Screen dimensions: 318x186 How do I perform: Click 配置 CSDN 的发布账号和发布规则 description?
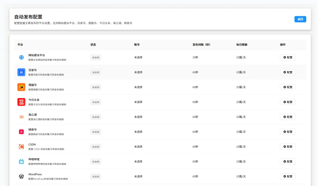click(46, 149)
